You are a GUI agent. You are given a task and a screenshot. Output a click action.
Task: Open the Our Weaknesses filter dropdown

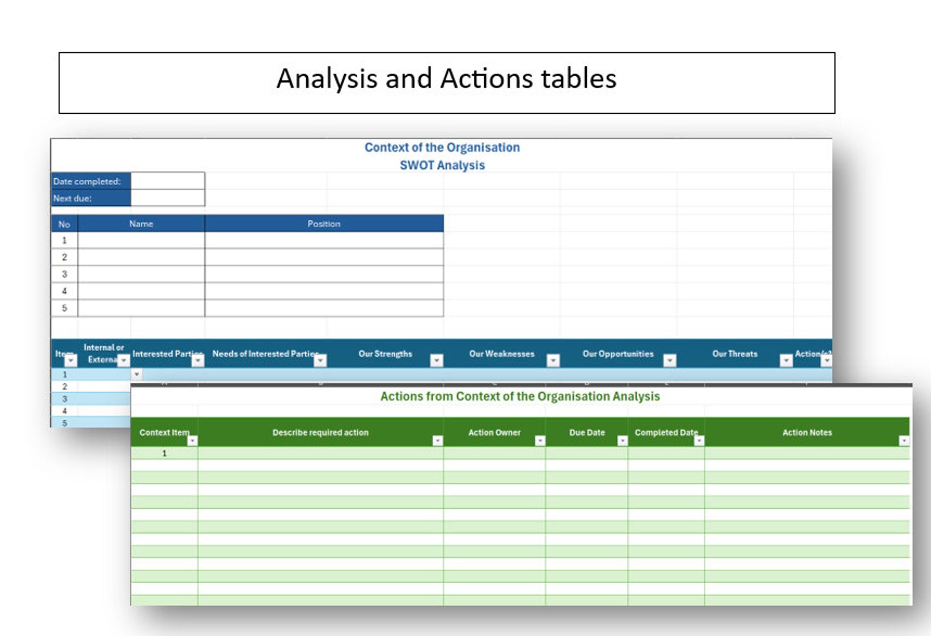[553, 360]
